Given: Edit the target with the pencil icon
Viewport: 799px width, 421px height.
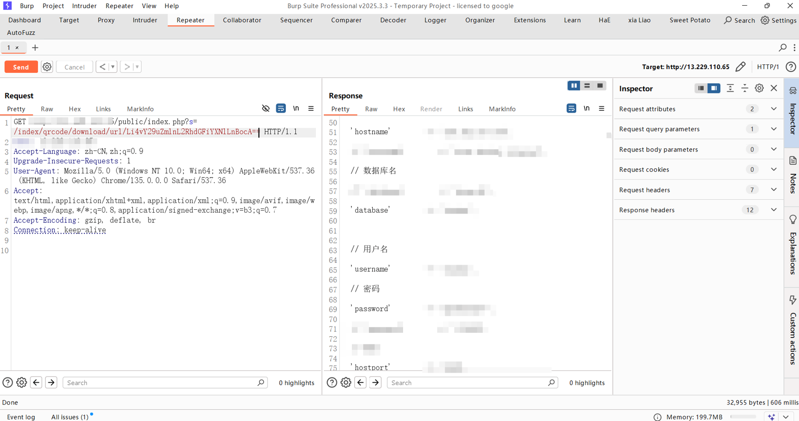Looking at the screenshot, I should (x=740, y=67).
